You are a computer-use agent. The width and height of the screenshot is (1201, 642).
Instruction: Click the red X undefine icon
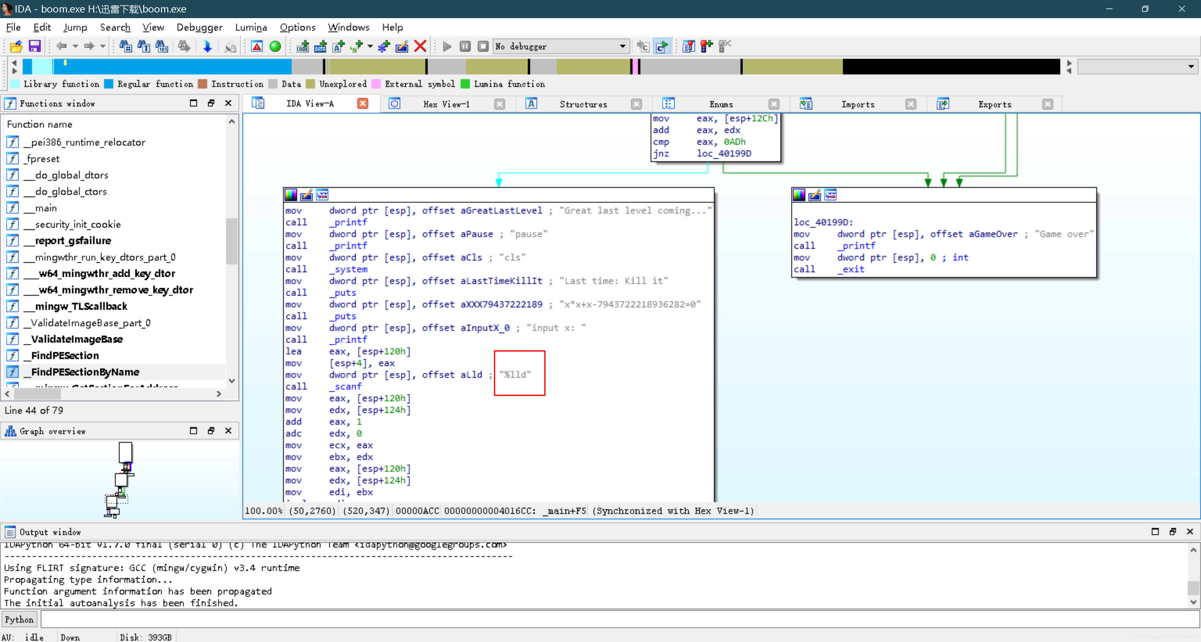420,46
